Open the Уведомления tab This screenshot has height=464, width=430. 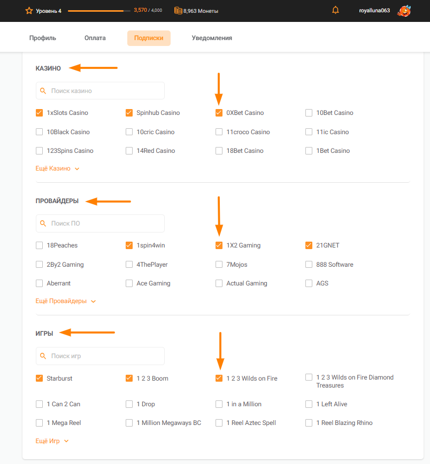(x=212, y=38)
